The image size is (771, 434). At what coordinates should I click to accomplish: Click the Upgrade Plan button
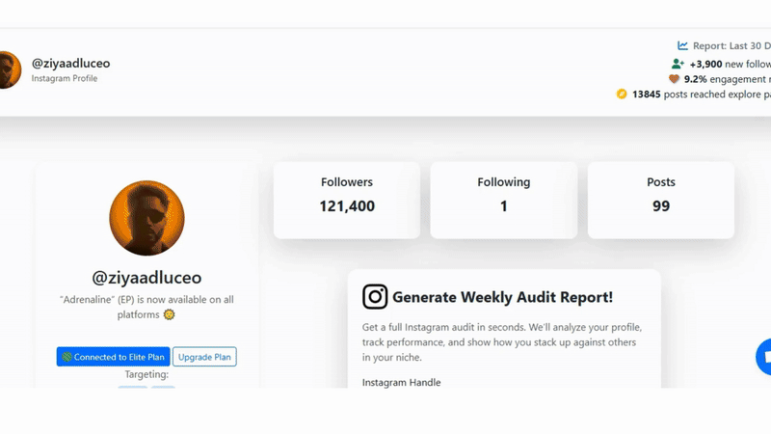pyautogui.click(x=204, y=357)
